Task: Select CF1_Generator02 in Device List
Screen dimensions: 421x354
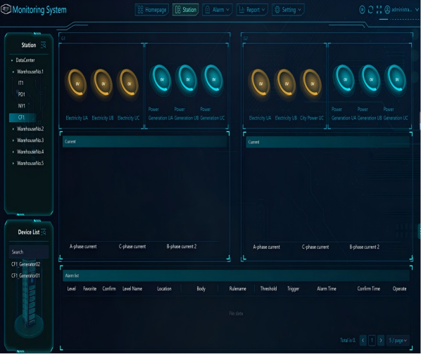Action: 26,264
